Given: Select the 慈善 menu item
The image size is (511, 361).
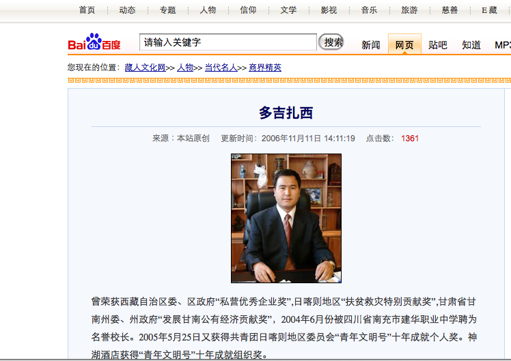Looking at the screenshot, I should pyautogui.click(x=450, y=10).
